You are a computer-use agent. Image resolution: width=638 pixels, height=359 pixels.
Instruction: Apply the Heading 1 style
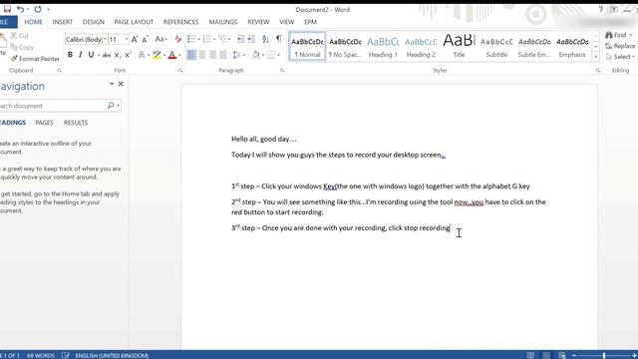[383, 47]
